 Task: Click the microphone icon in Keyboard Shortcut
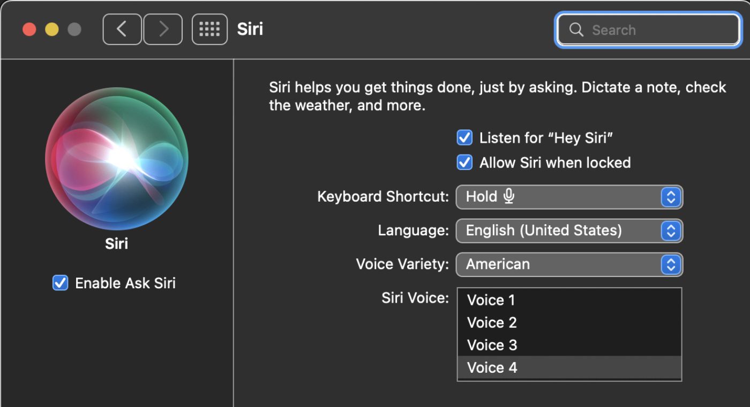tap(509, 196)
